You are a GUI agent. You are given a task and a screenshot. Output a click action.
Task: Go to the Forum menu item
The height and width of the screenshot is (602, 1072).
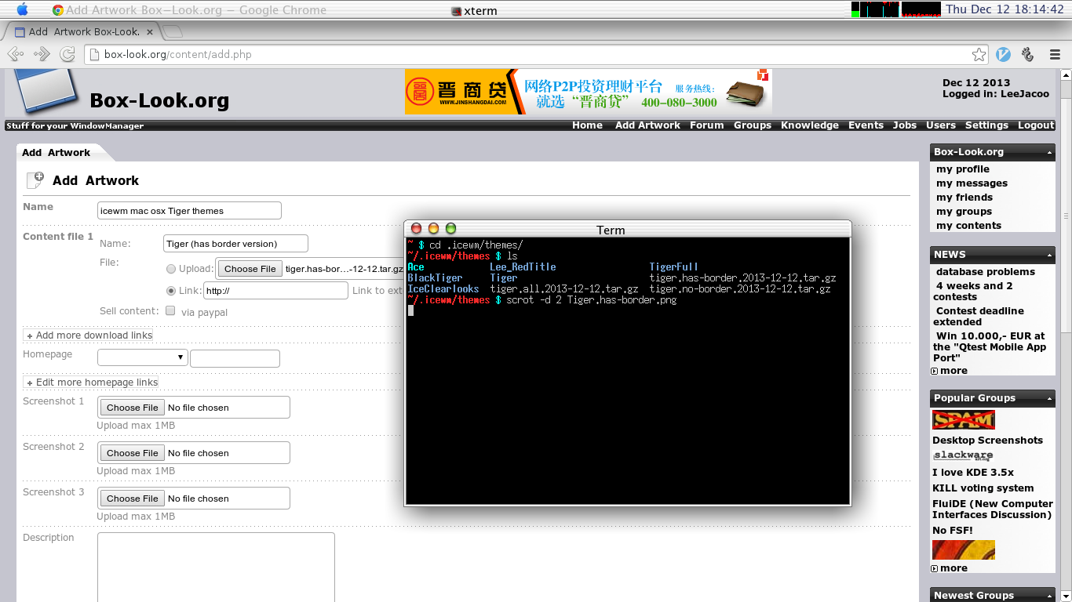click(706, 125)
